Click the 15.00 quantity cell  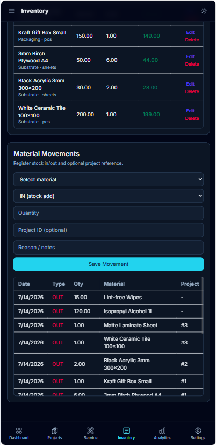click(x=81, y=298)
